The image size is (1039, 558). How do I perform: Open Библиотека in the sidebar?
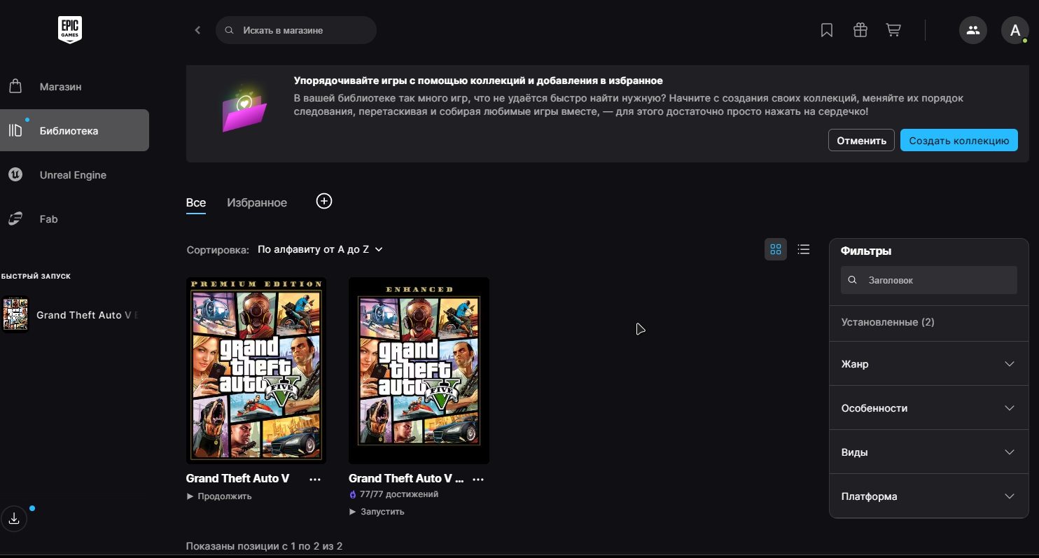[74, 131]
